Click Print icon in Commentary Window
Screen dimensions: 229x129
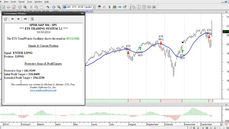6,19
